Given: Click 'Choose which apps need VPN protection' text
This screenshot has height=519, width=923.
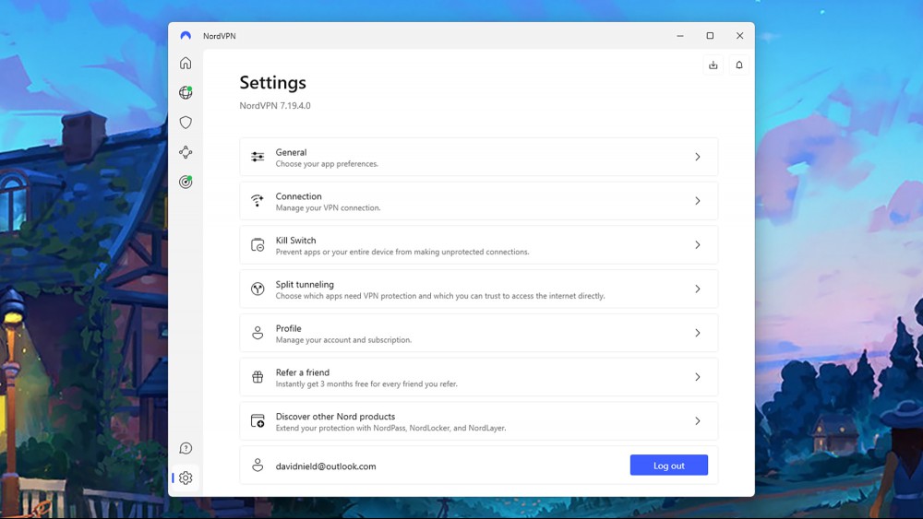Looking at the screenshot, I should (440, 296).
